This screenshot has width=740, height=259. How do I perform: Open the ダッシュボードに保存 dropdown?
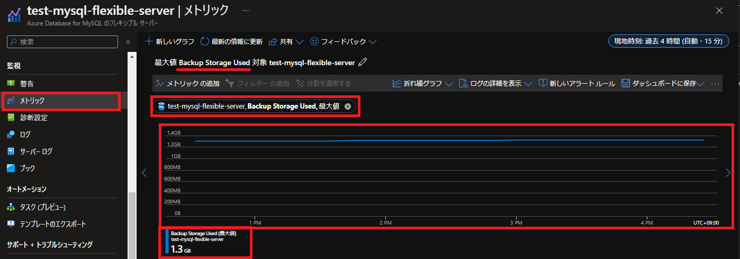[663, 84]
